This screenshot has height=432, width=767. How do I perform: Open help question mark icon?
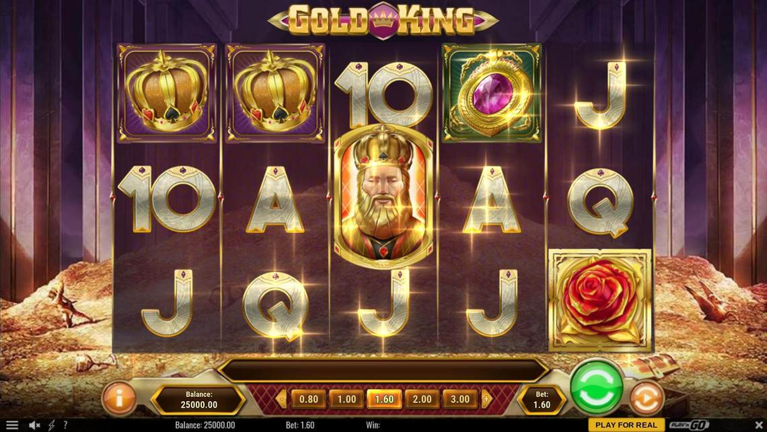tap(65, 425)
